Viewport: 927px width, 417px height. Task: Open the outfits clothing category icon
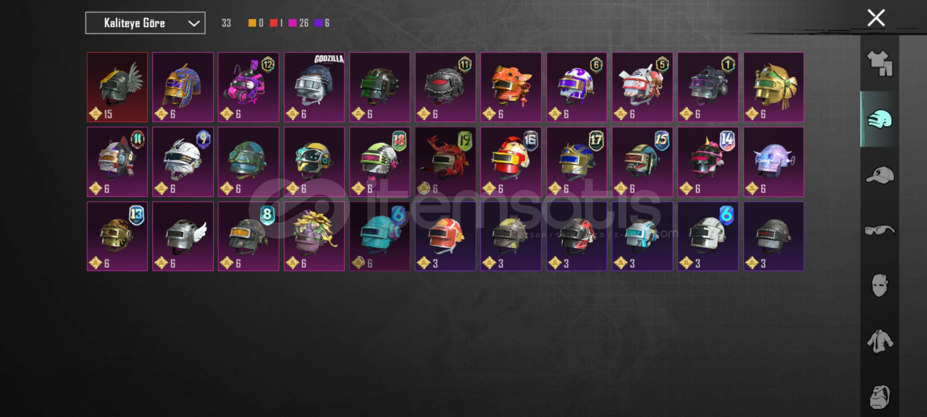880,64
